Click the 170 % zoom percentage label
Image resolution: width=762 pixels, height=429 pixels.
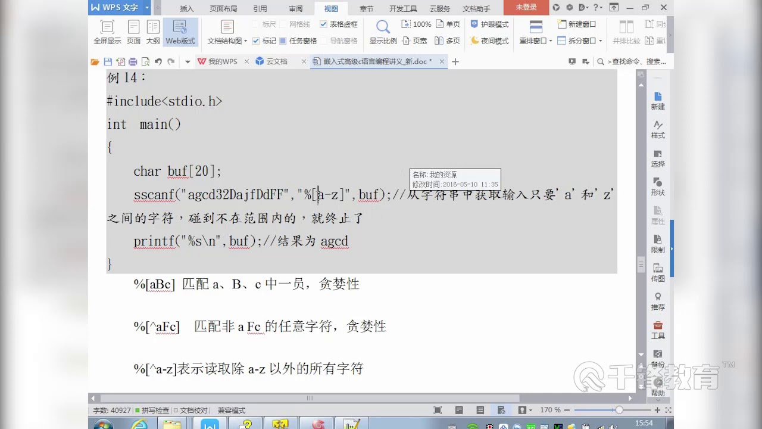(x=550, y=410)
